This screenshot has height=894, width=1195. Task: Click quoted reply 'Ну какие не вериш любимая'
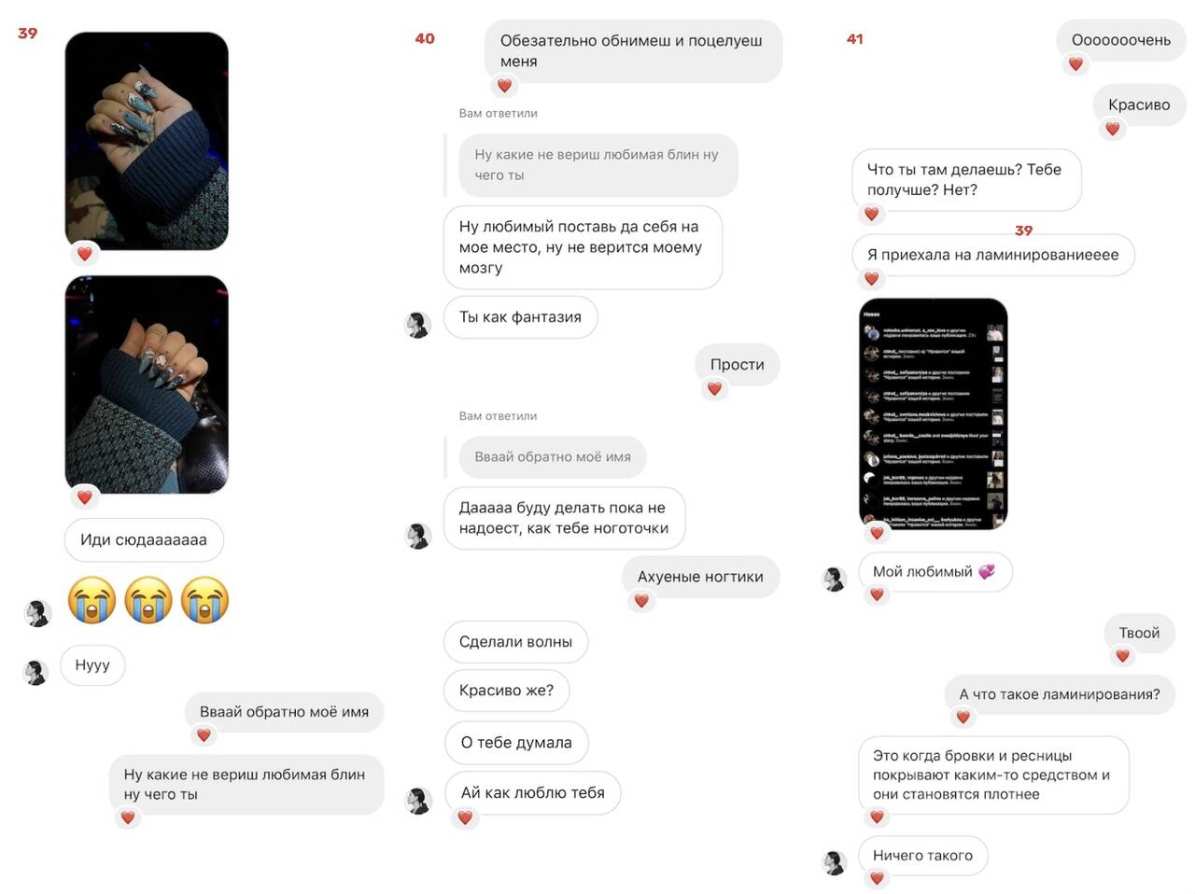point(598,165)
